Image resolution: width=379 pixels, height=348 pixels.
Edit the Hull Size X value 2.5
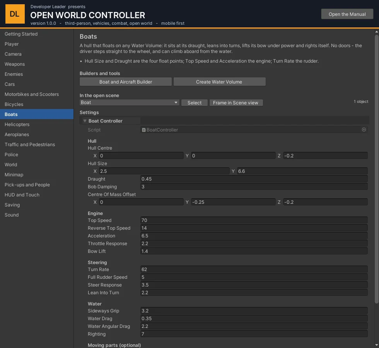tap(164, 171)
